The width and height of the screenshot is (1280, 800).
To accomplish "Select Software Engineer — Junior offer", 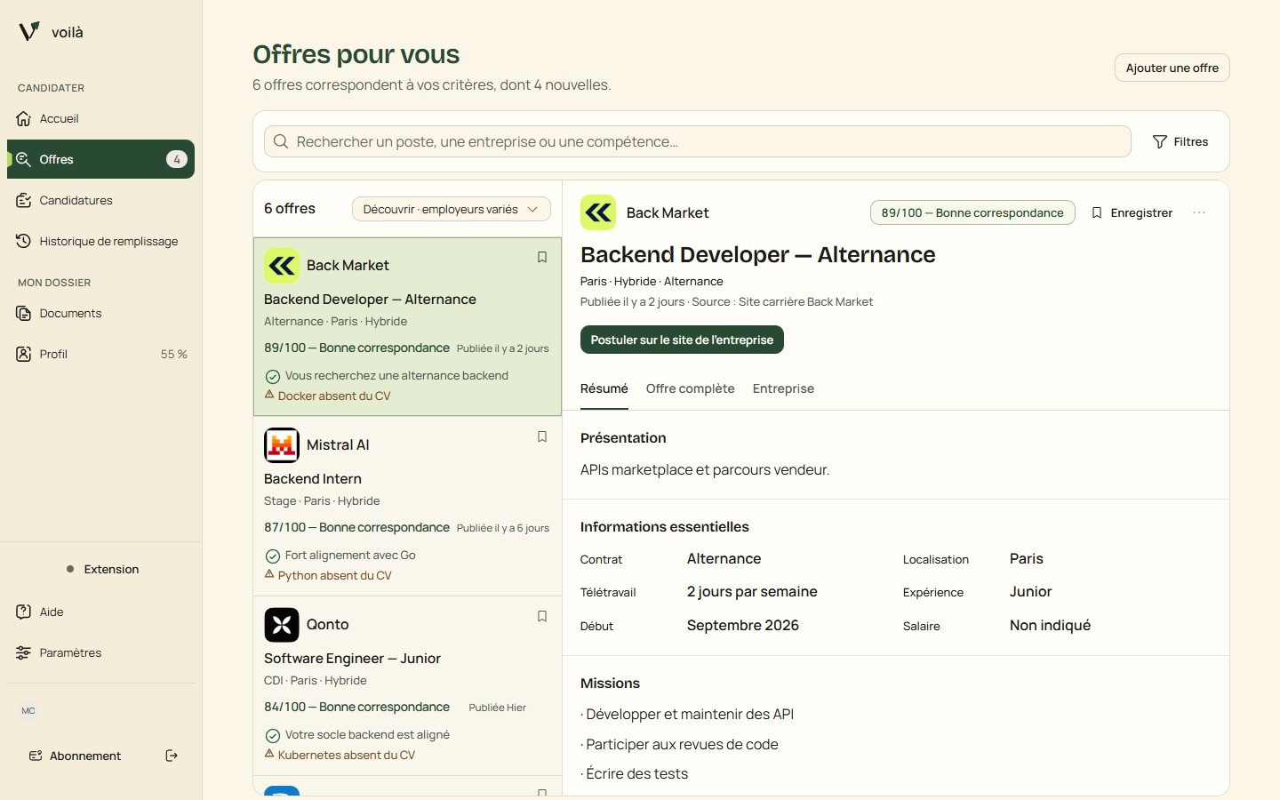I will click(x=352, y=659).
